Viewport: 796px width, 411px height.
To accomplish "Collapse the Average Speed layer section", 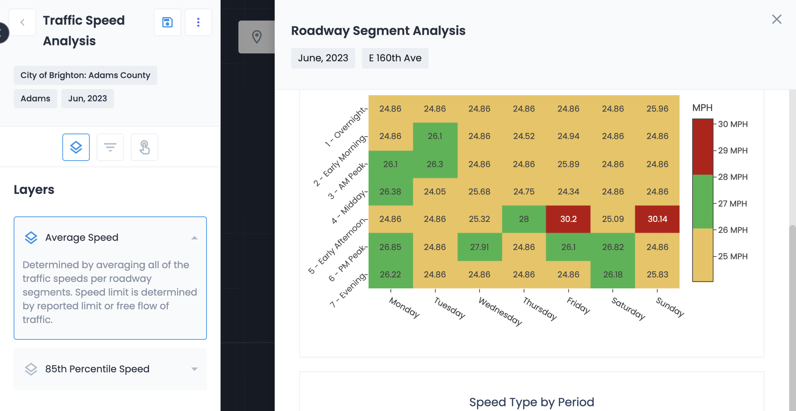I will pyautogui.click(x=194, y=238).
